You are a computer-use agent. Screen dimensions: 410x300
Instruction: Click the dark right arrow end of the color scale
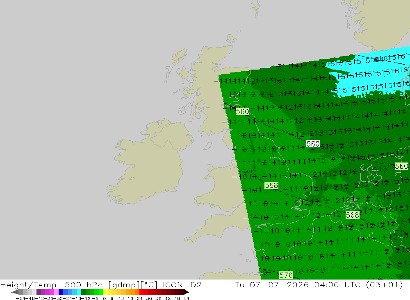coord(187,292)
